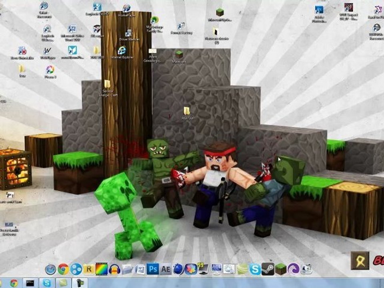Switch to Skype in the Windows taskbar
Viewport: 384px width, 288px height.
pos(46,283)
